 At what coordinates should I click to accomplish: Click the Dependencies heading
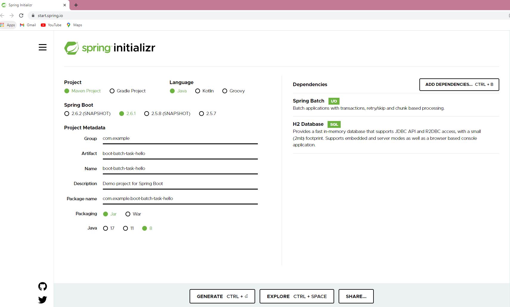[310, 84]
